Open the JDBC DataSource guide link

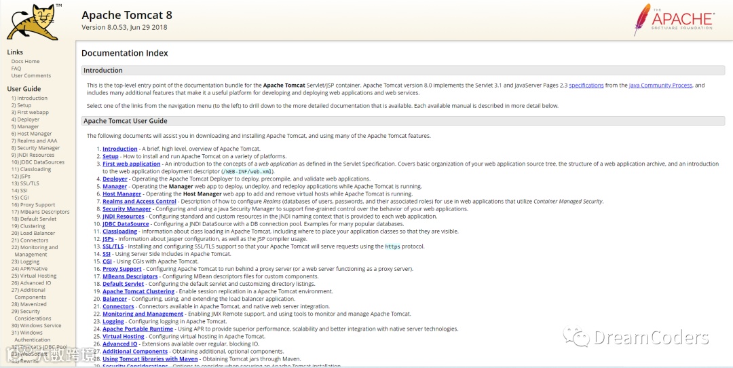126,223
